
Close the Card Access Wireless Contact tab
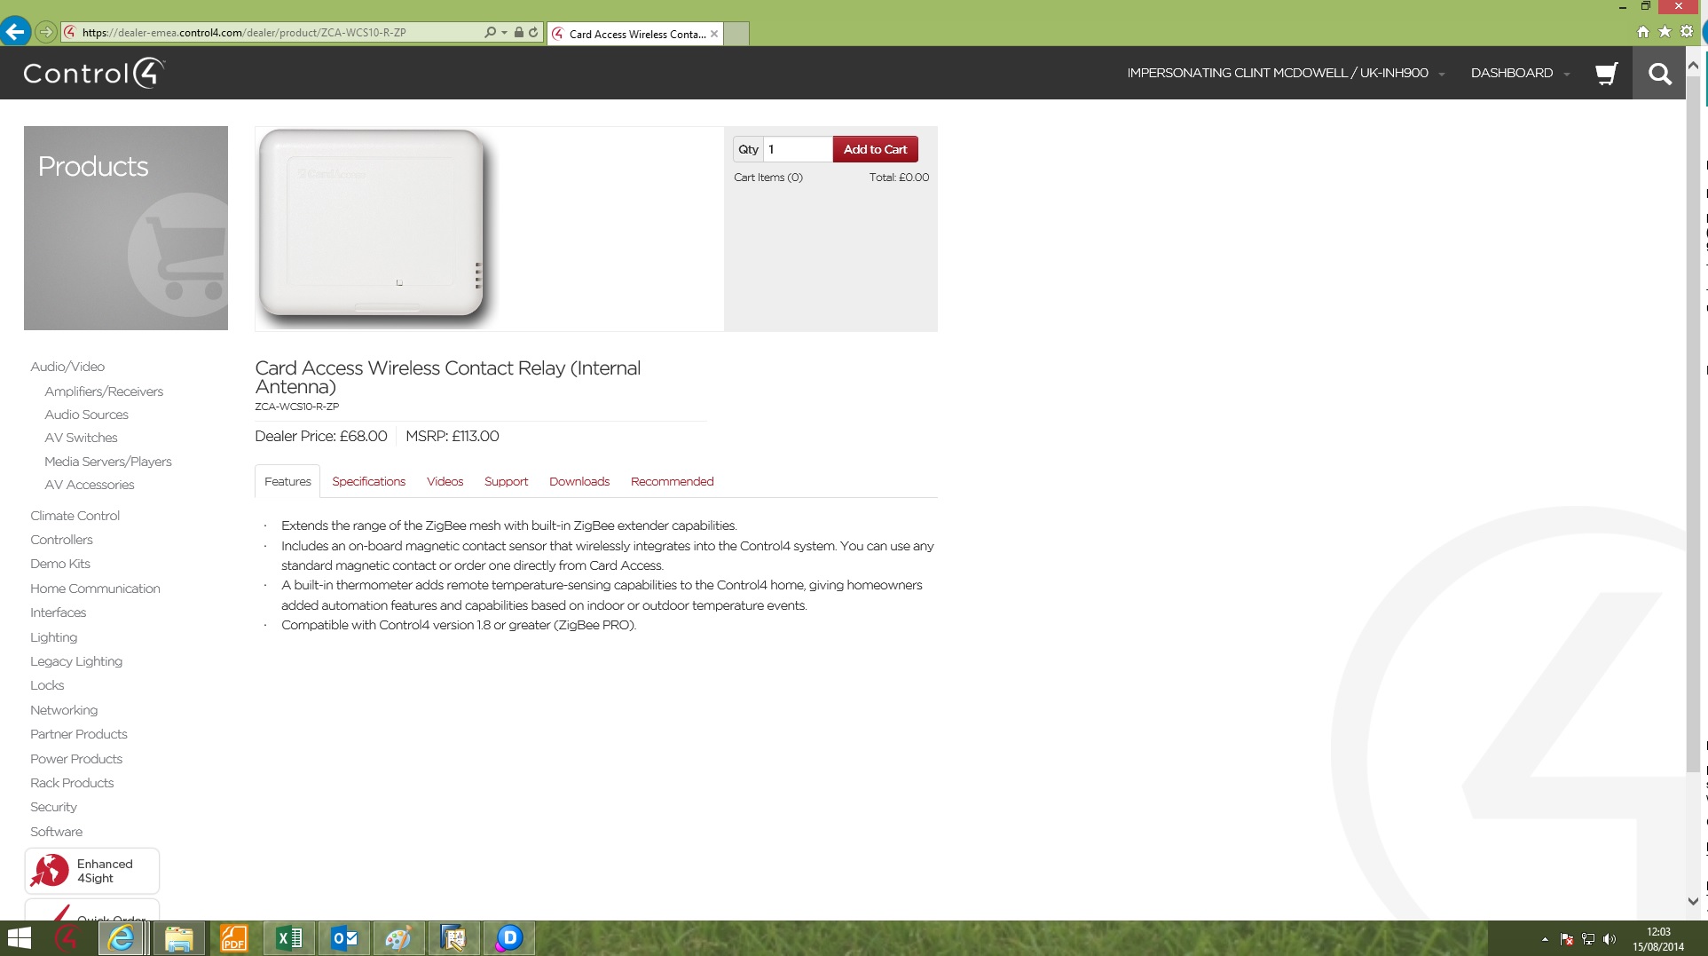tap(714, 34)
